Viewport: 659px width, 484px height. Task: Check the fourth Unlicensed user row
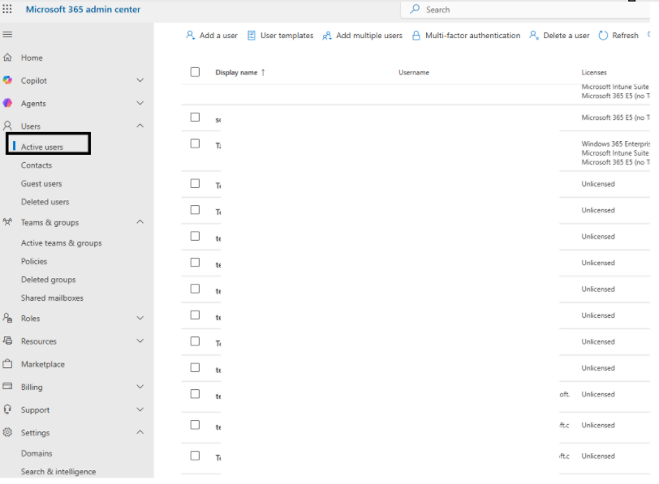tap(195, 263)
